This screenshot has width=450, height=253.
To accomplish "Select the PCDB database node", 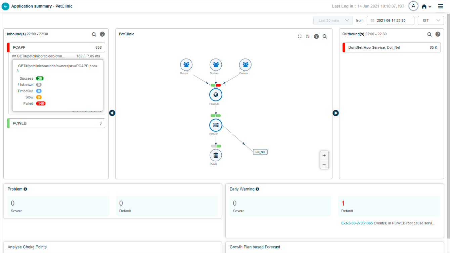I will (216, 156).
